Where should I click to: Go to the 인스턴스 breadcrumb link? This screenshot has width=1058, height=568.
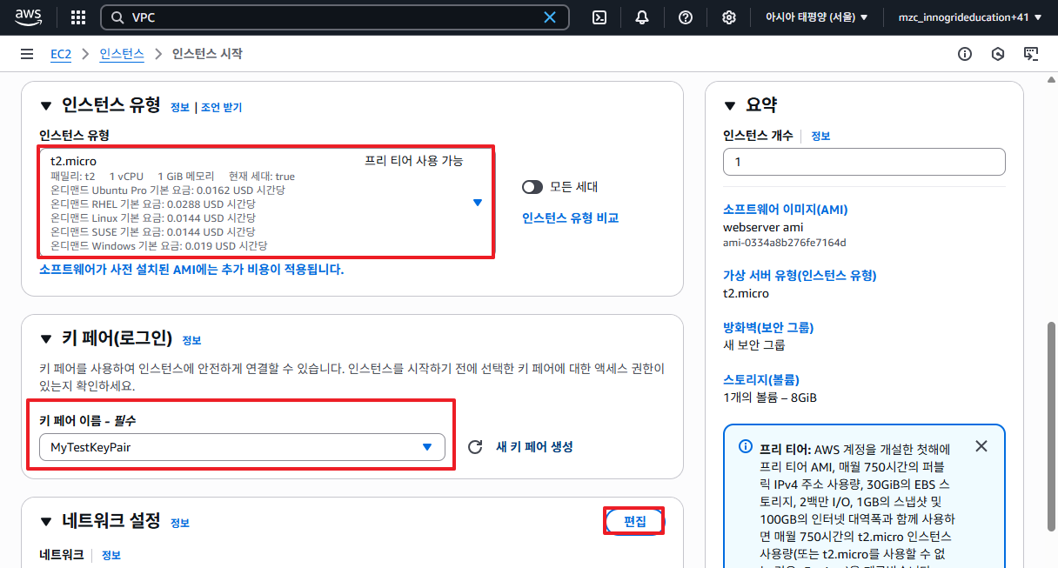[x=122, y=54]
